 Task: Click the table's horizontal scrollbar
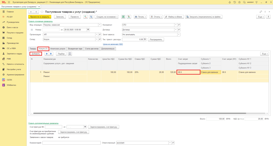(140, 113)
